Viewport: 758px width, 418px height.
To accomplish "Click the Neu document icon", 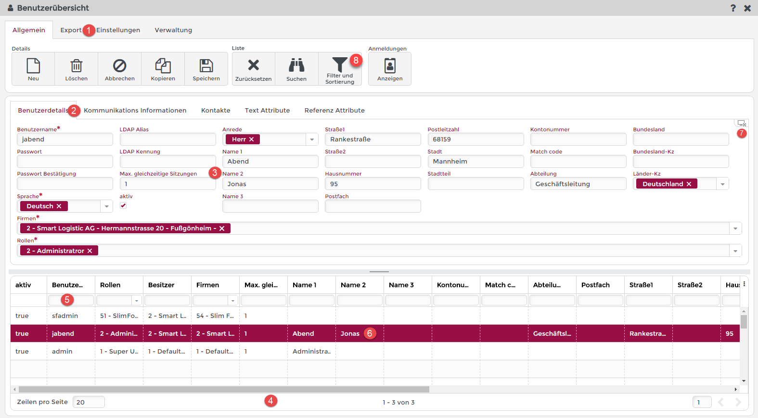I will coord(33,66).
